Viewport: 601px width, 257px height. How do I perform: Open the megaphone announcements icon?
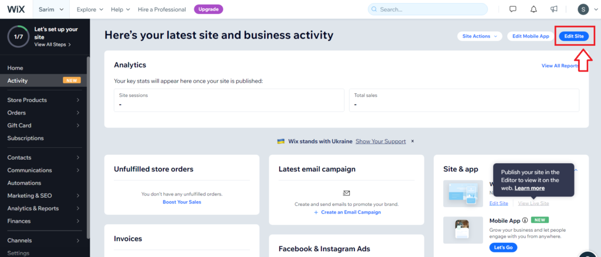click(554, 9)
